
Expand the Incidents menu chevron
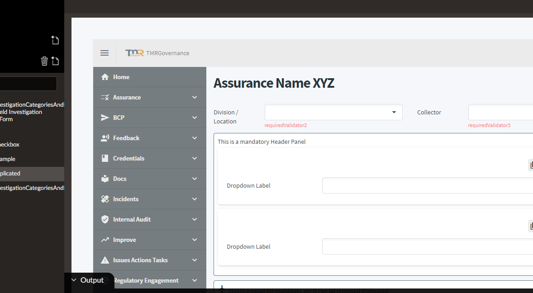point(195,199)
